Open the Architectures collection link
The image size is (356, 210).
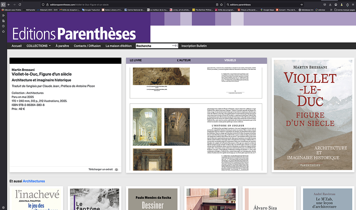point(34,181)
